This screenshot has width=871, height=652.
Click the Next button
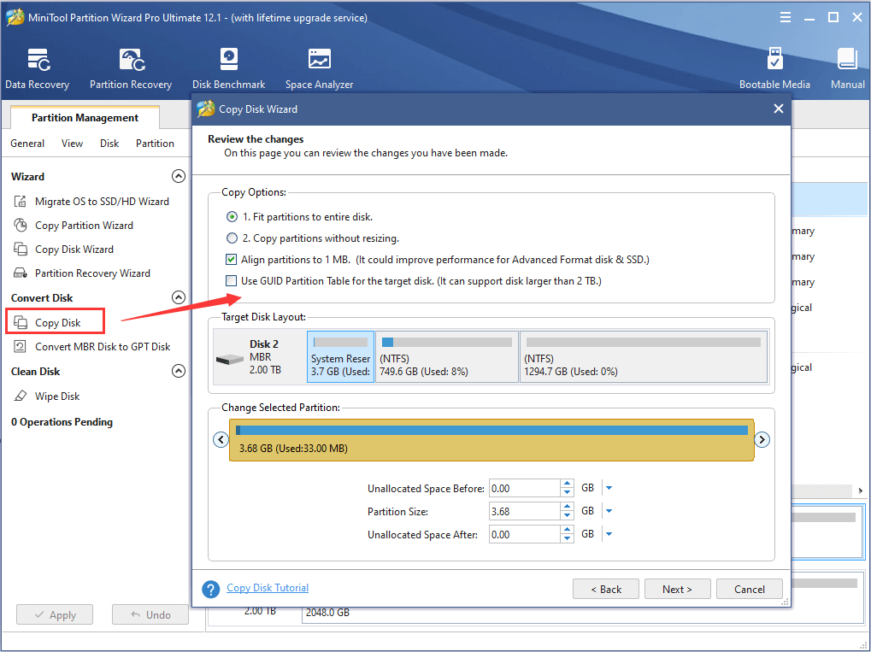677,590
